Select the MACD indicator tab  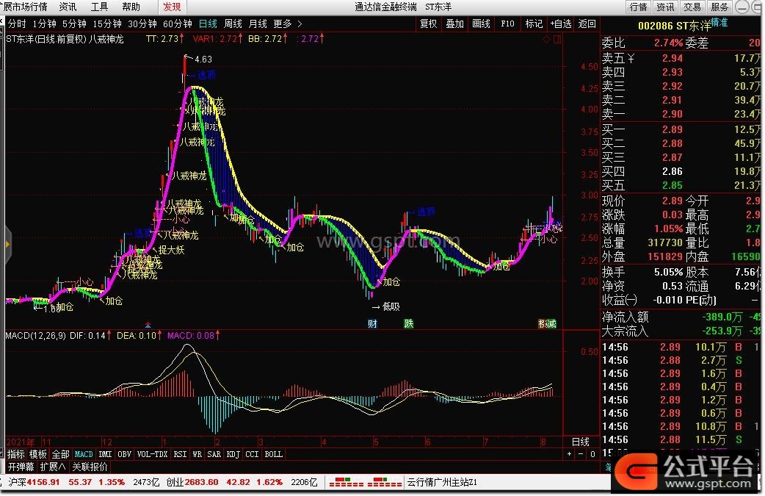pos(84,454)
